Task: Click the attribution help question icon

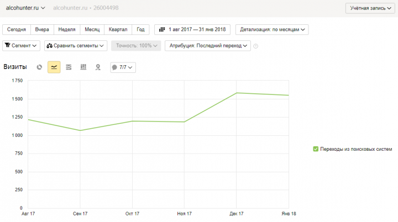Action: coord(255,46)
